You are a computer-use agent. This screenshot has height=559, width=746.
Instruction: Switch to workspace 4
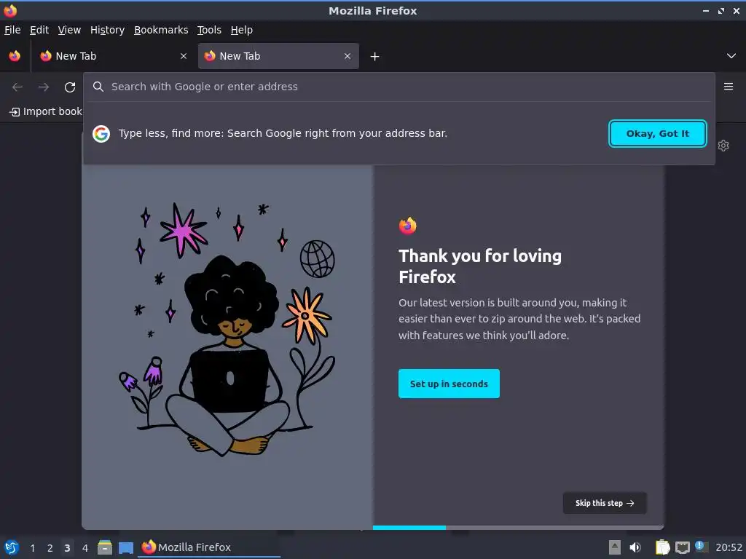85,548
